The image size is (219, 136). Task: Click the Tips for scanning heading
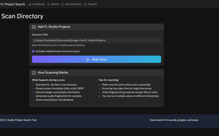click(109, 80)
